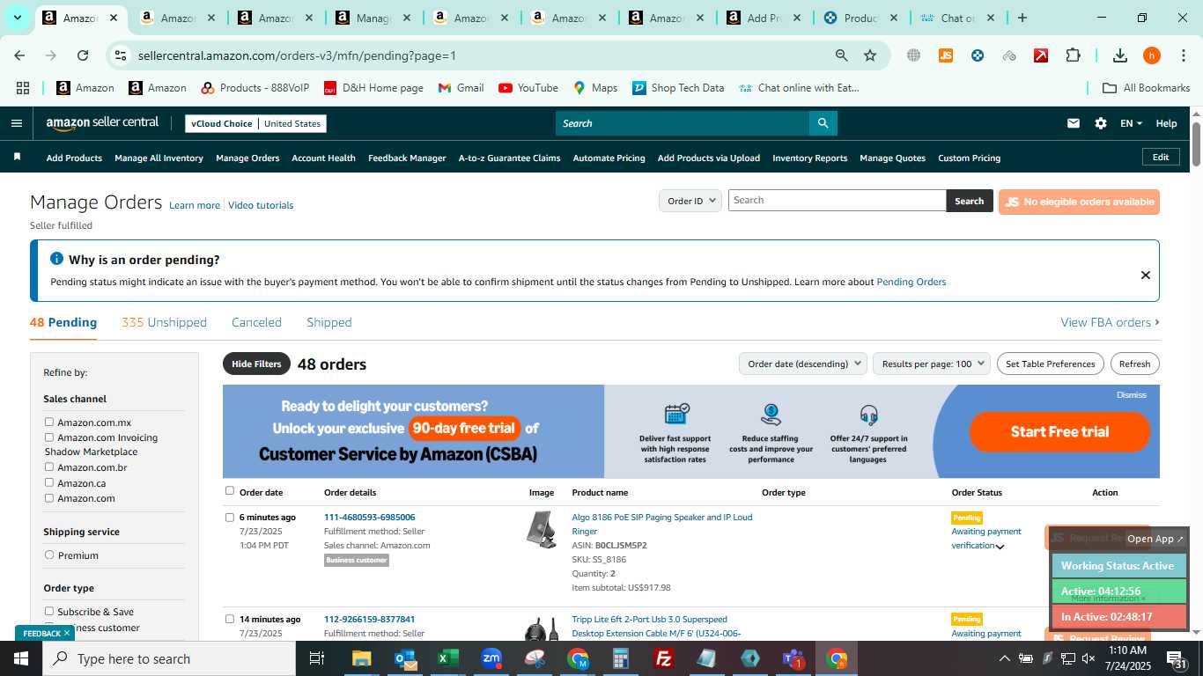This screenshot has height=676, width=1203.
Task: Open the browser downloads icon
Action: point(1120,55)
